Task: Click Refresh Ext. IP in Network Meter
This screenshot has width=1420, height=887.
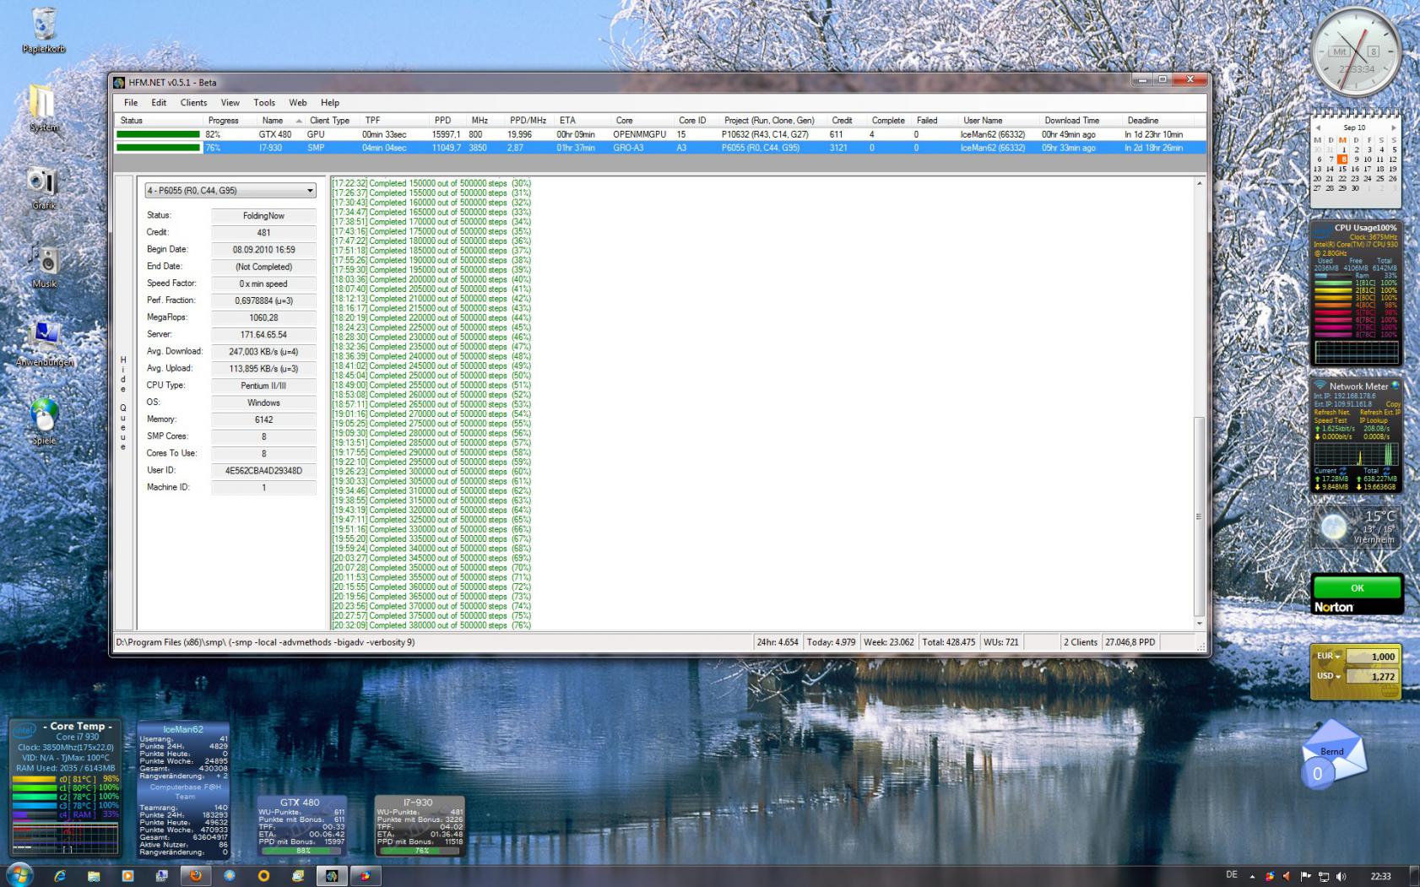Action: pyautogui.click(x=1379, y=413)
